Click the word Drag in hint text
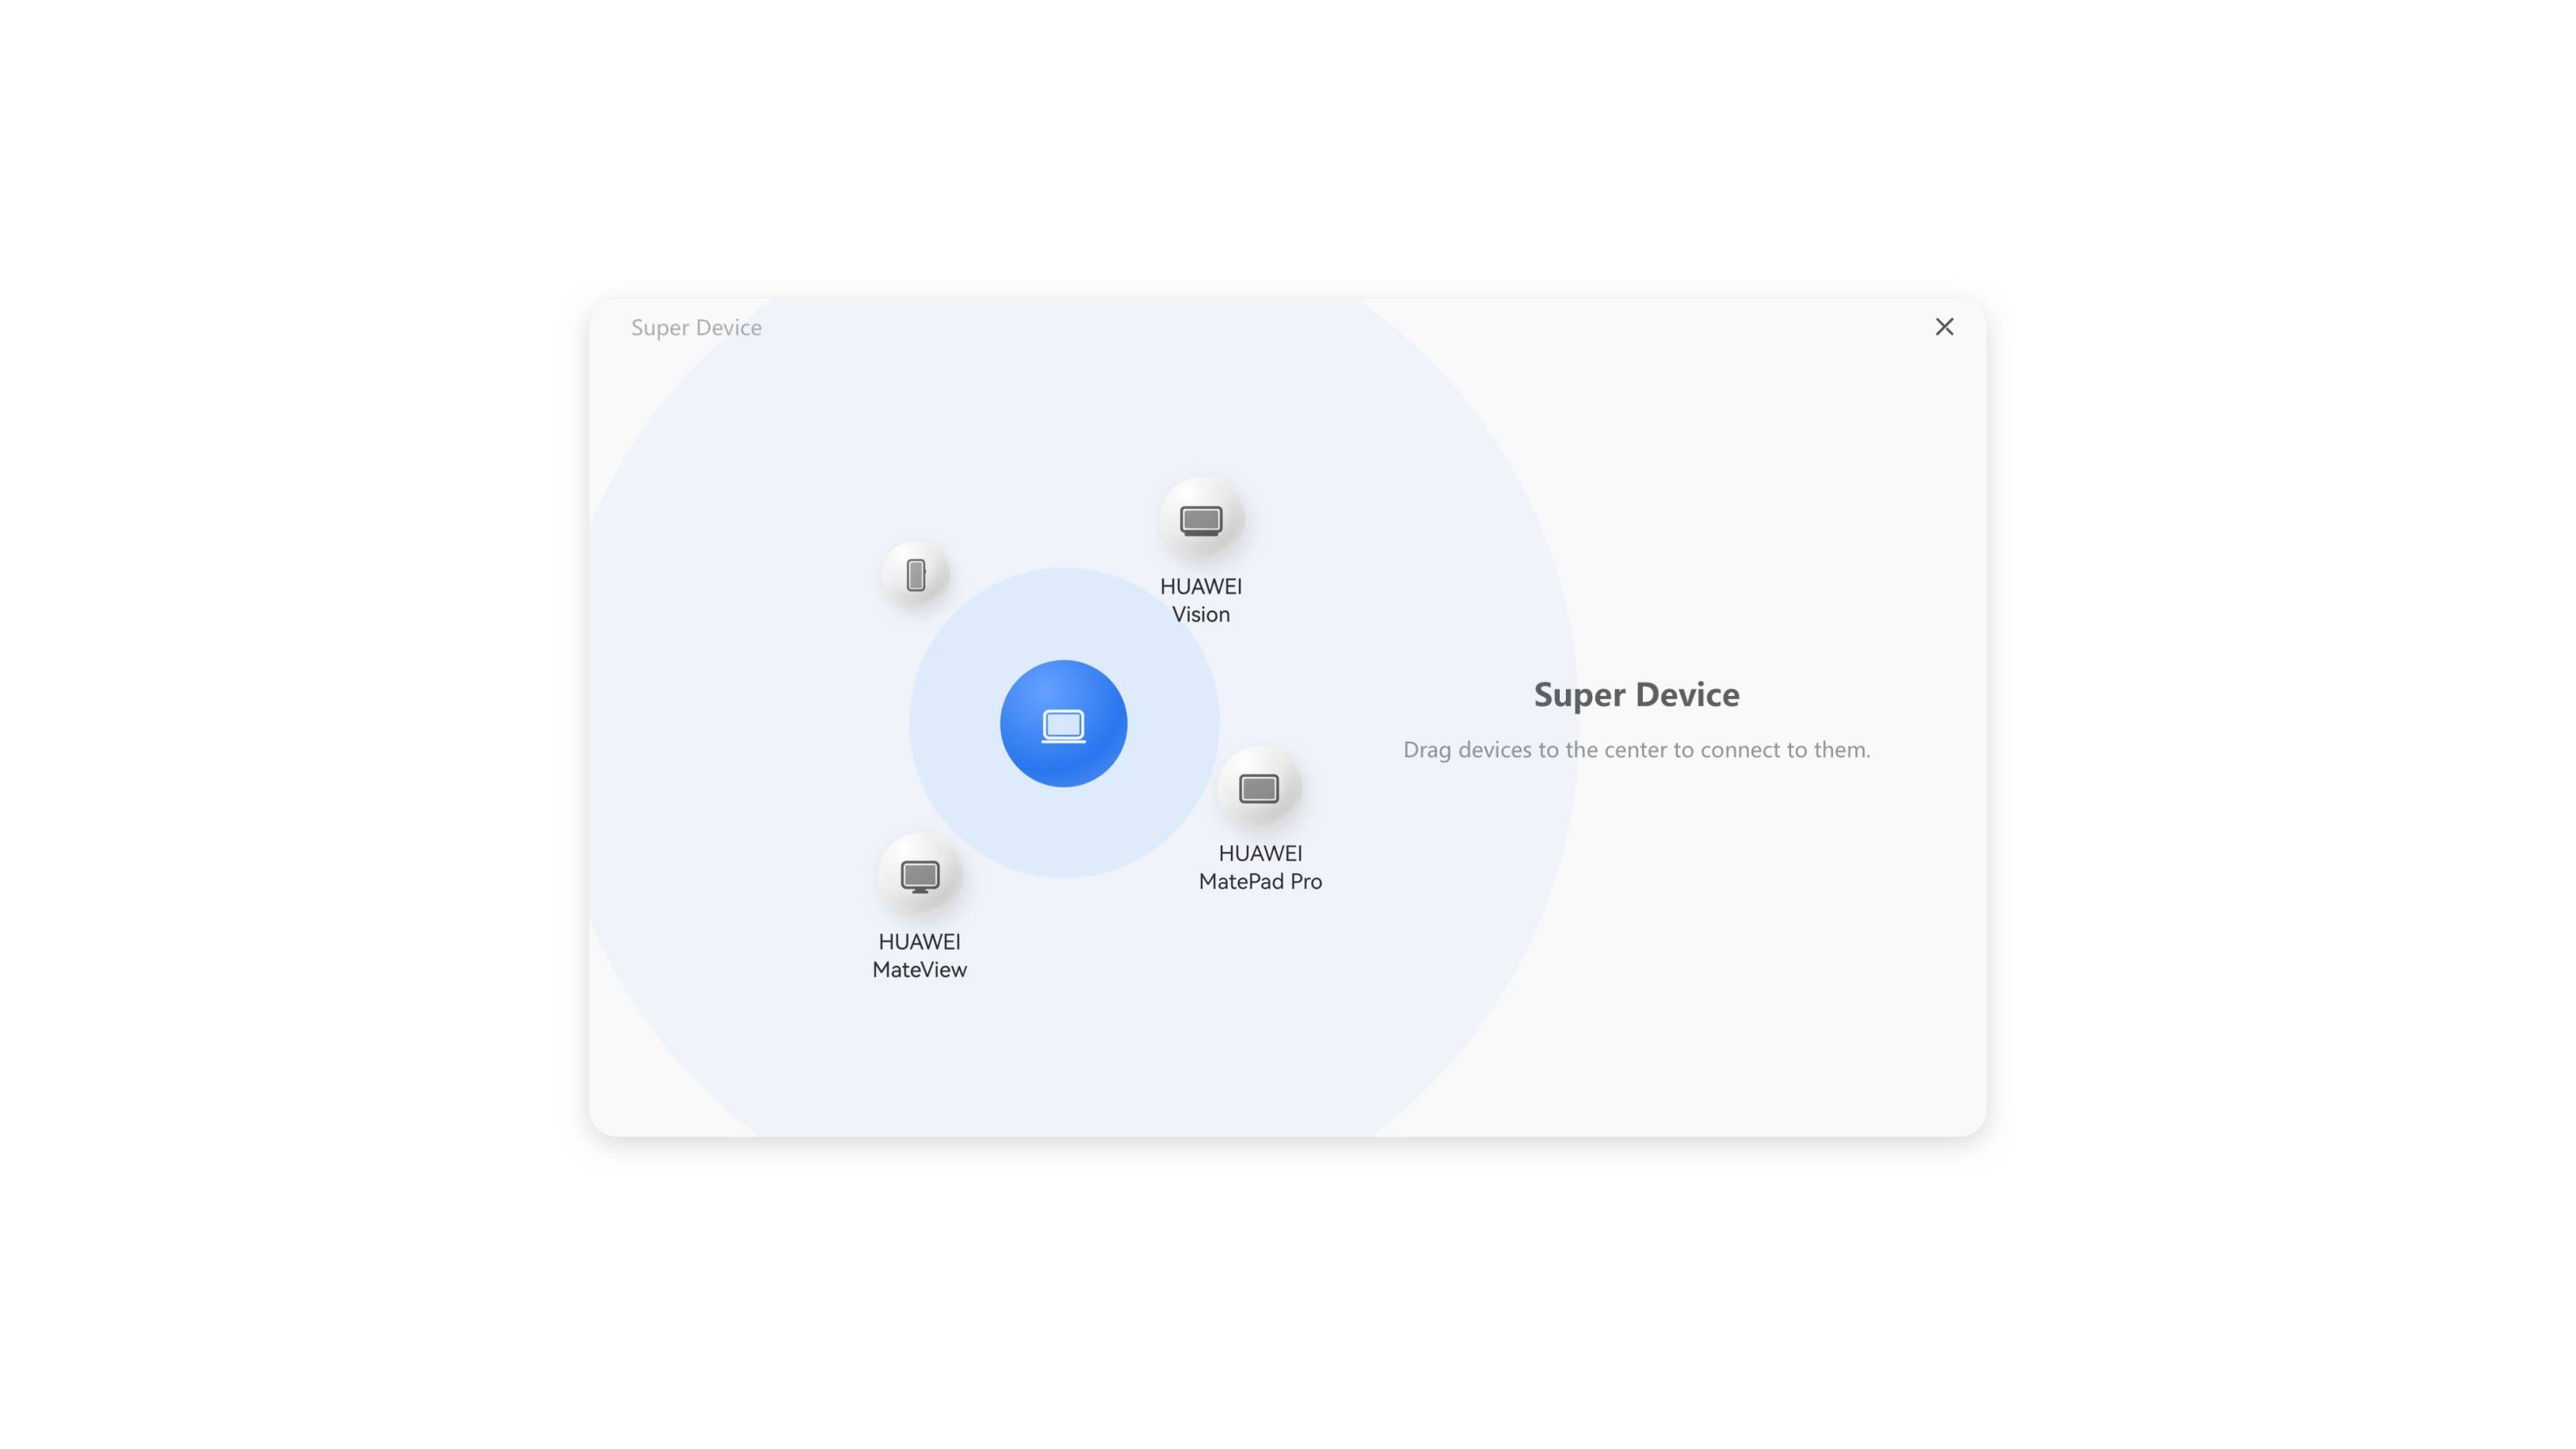 click(1427, 750)
